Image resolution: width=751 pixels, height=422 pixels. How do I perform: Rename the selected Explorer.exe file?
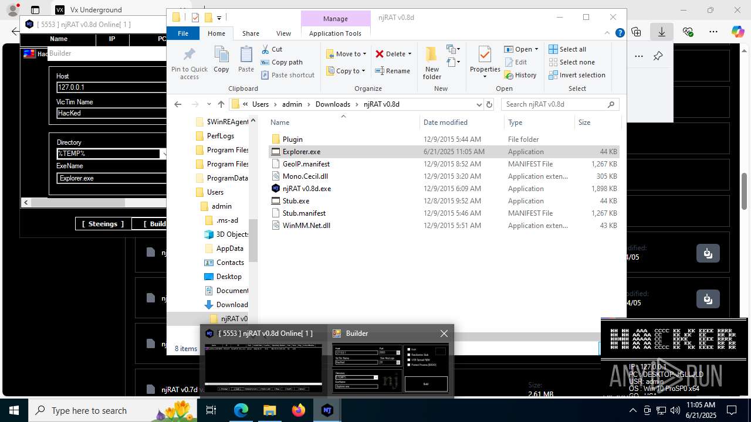(x=393, y=71)
